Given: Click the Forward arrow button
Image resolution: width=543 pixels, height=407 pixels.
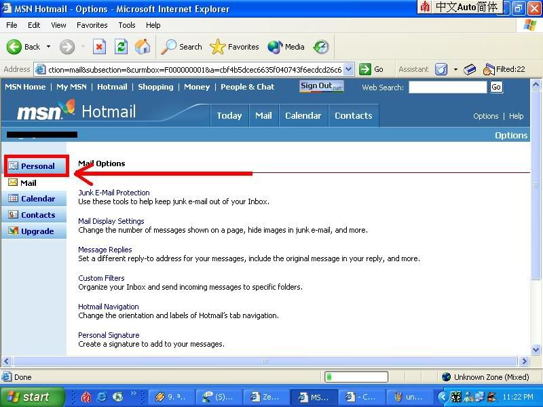Looking at the screenshot, I should 67,47.
